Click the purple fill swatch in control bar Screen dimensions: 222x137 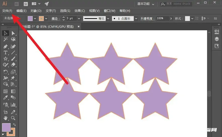pyautogui.click(x=30, y=19)
